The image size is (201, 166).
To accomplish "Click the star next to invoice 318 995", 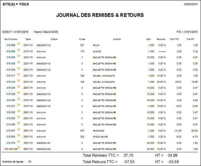I will [x=19, y=51].
